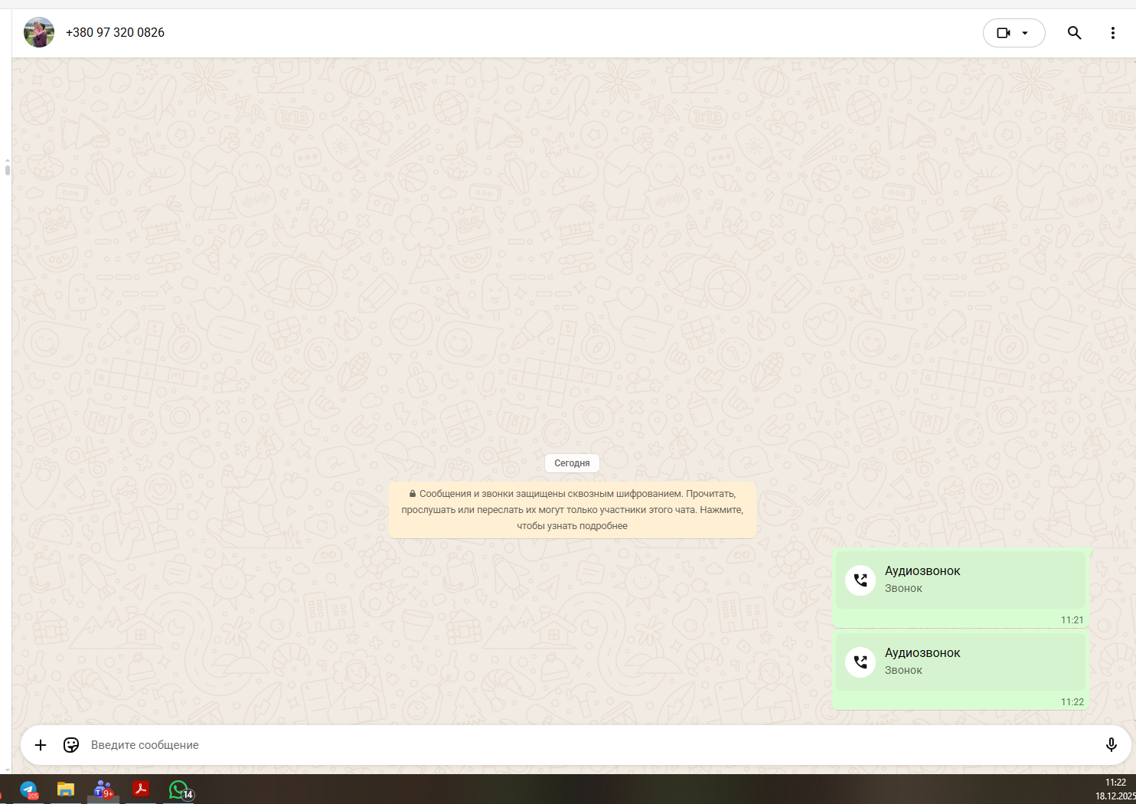Viewport: 1136px width, 804px height.
Task: Record a voice message with microphone
Action: tap(1112, 745)
